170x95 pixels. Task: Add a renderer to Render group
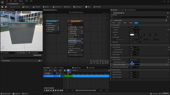(x=82, y=50)
